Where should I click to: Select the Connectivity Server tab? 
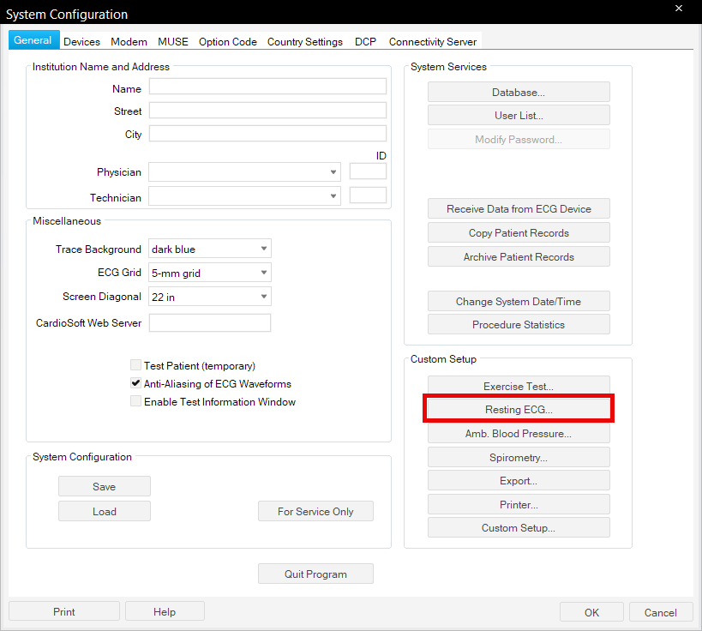point(433,41)
